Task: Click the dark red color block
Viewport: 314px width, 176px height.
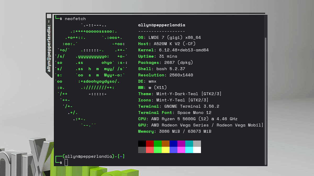Action: tap(150, 144)
